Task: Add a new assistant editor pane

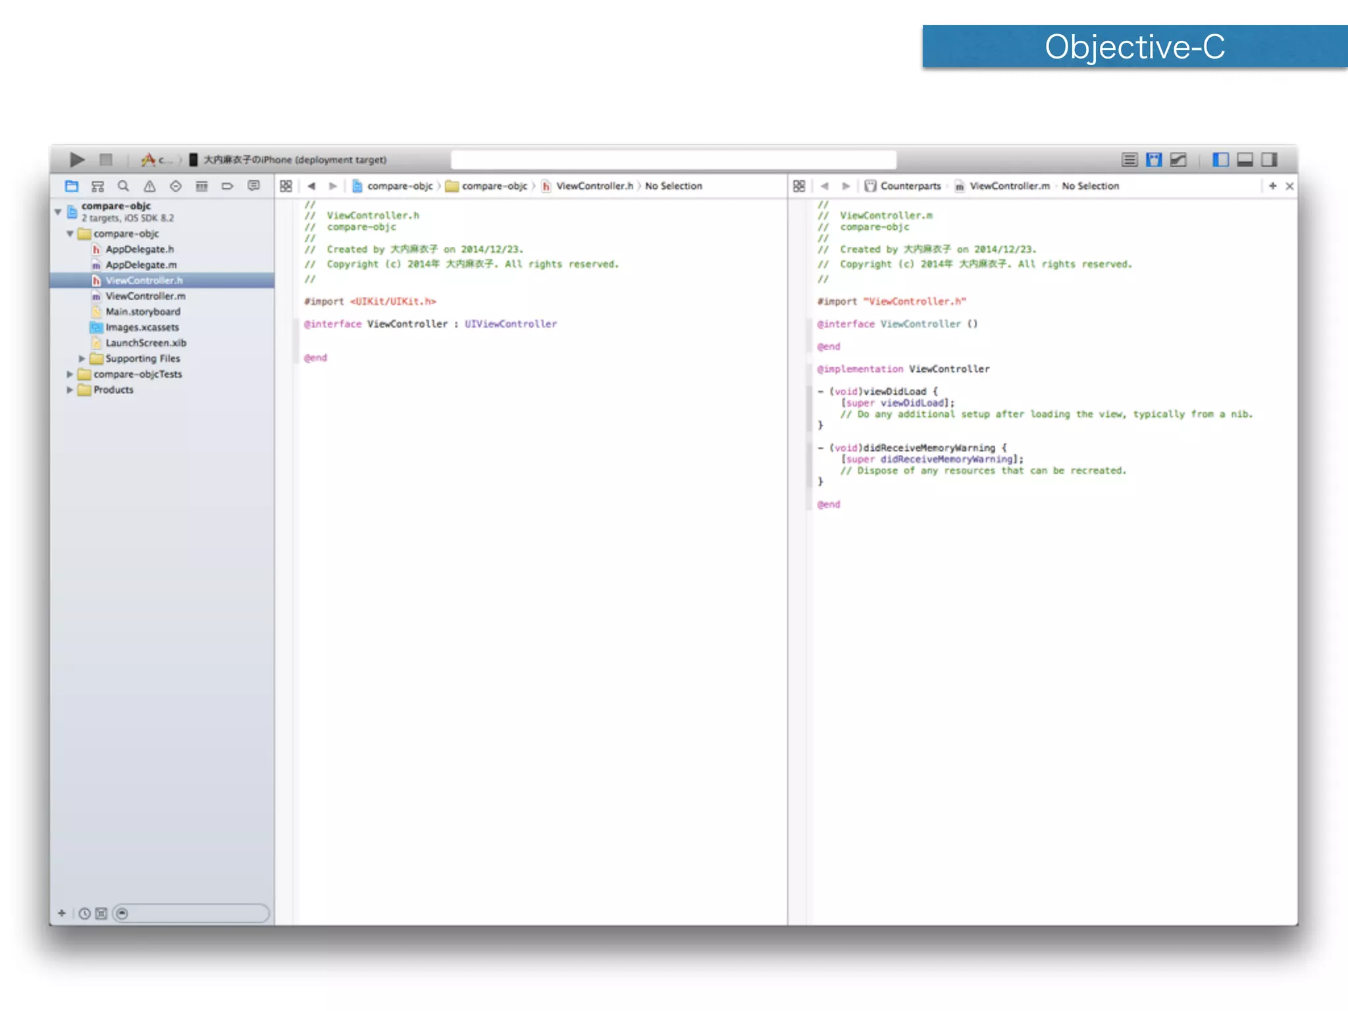Action: (1272, 186)
